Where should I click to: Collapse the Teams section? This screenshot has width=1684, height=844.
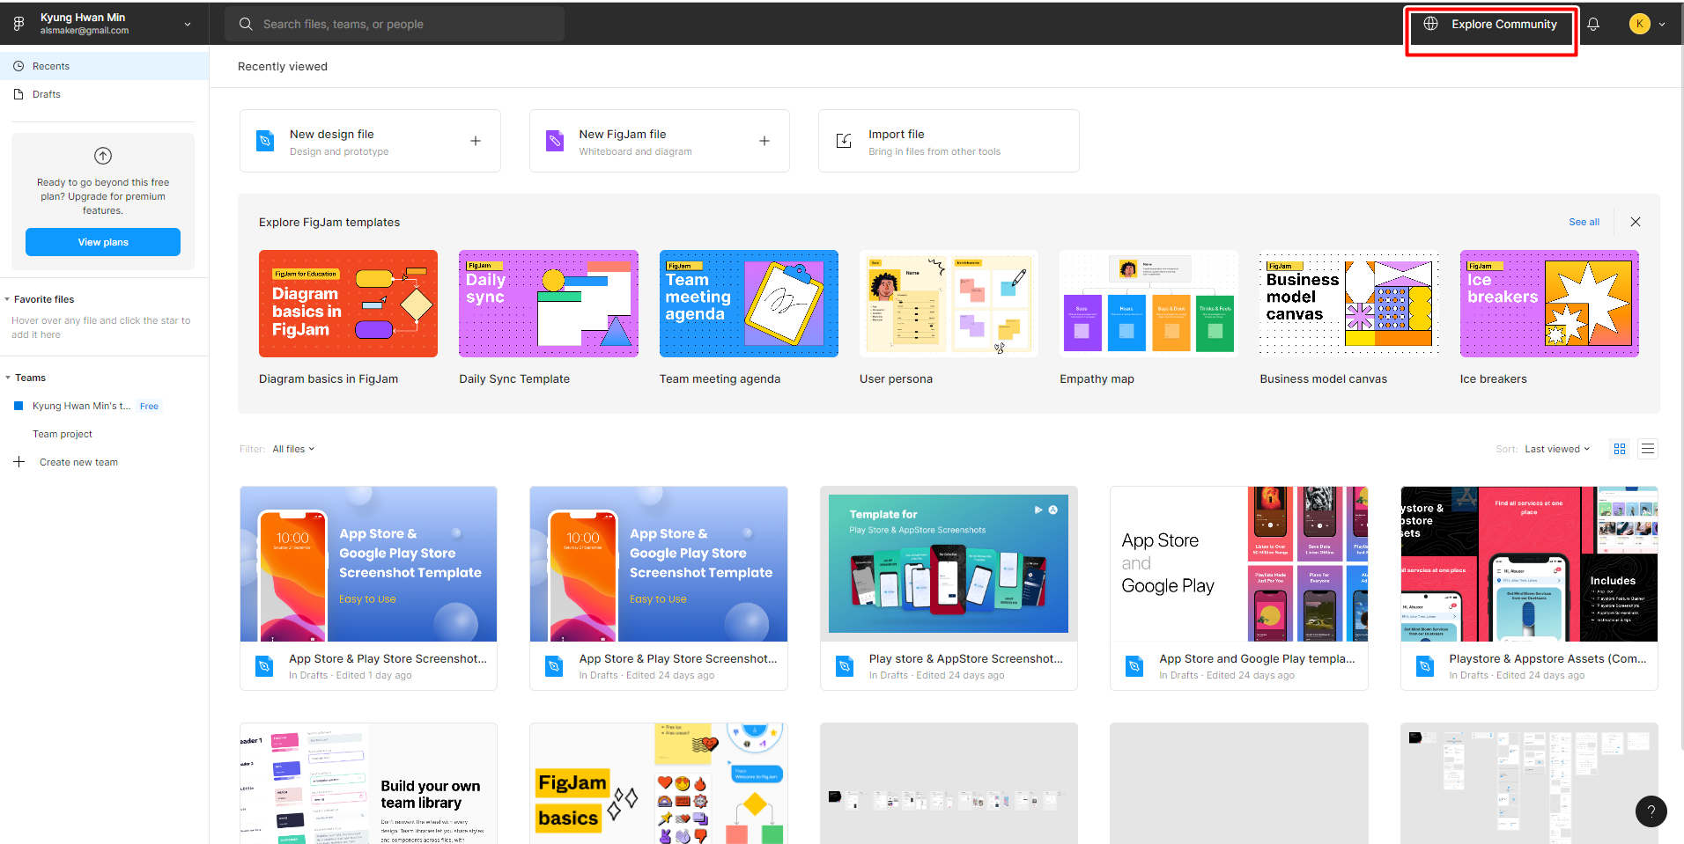coord(8,378)
